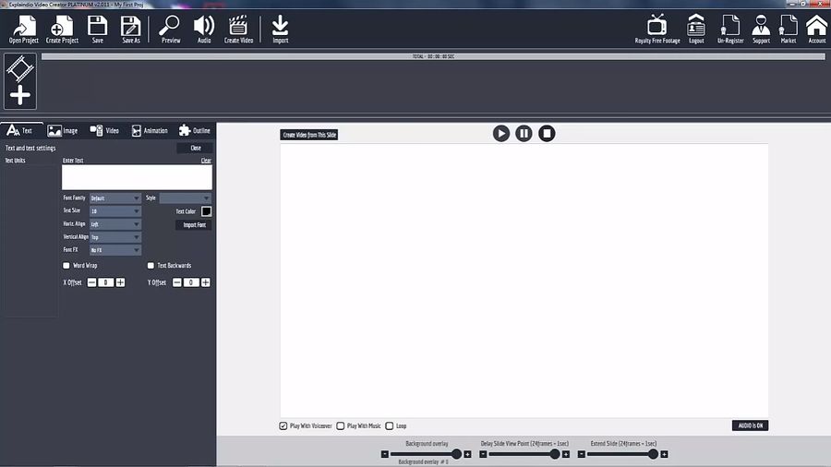This screenshot has width=831, height=467.
Task: Open an existing project via Open Project
Action: (23, 30)
